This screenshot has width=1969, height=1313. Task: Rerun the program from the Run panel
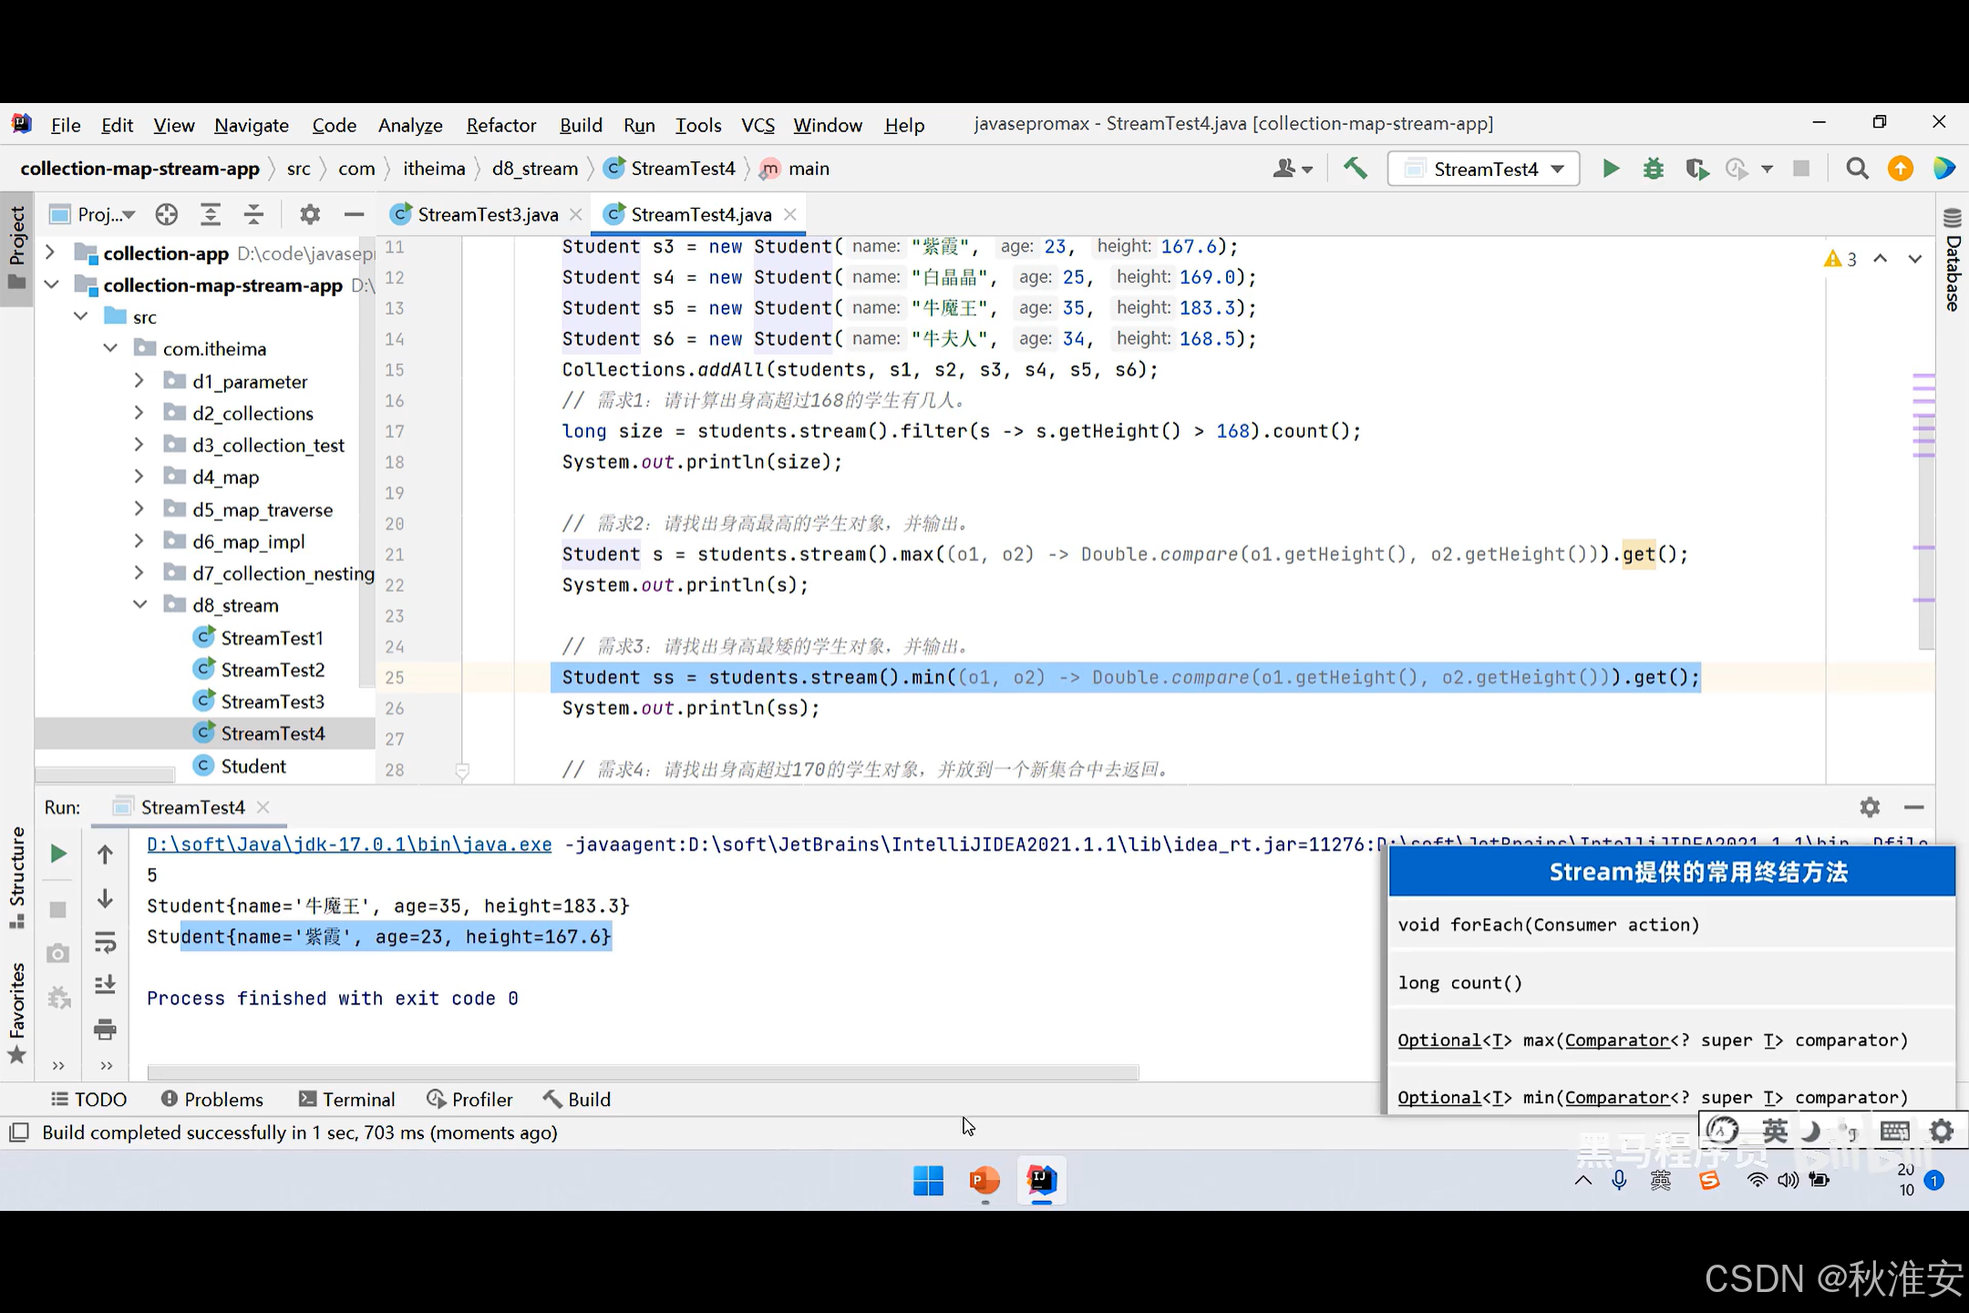pos(57,853)
